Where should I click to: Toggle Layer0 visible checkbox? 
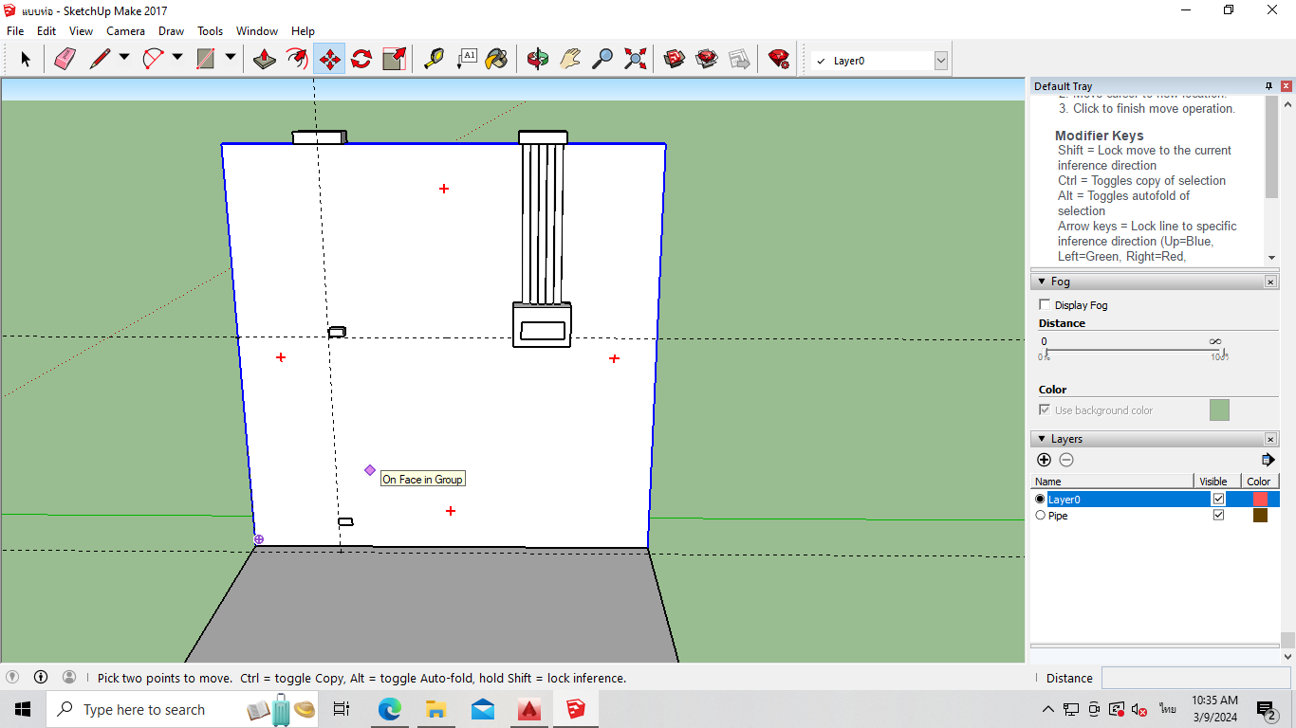1218,499
